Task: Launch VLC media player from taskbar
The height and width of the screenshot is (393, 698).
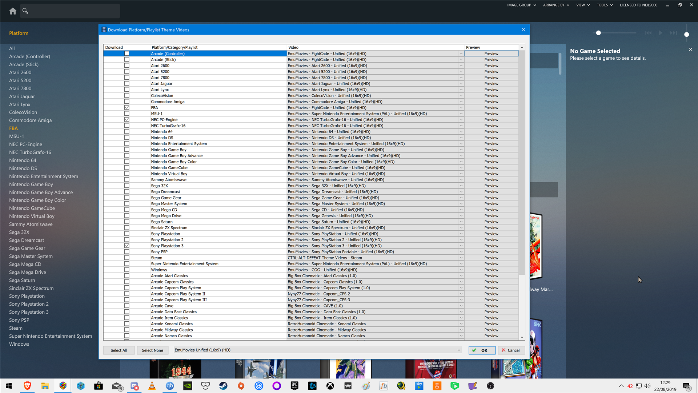Action: click(152, 386)
